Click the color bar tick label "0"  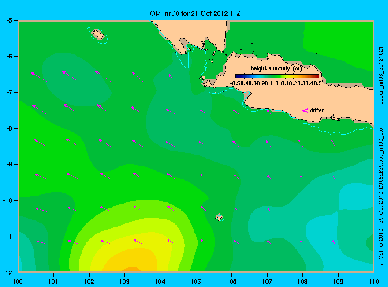277,83
